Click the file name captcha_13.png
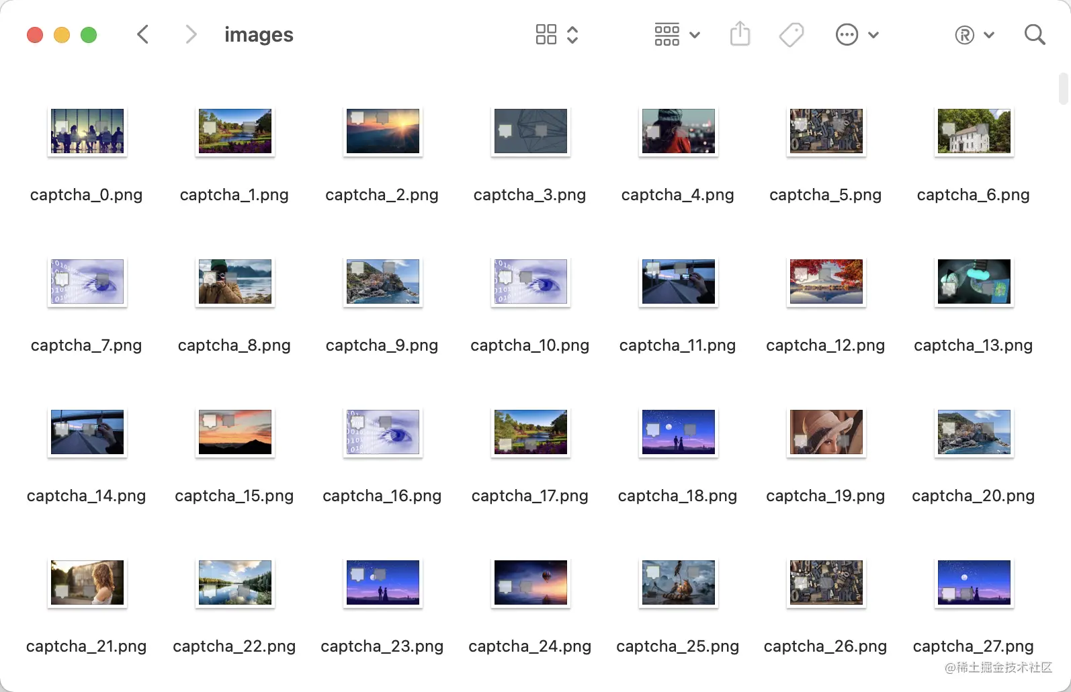 [x=974, y=345]
